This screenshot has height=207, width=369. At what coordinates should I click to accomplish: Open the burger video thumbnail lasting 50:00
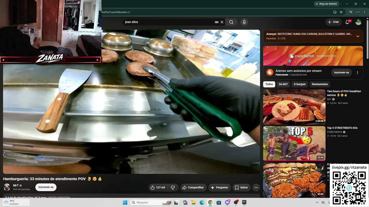click(294, 180)
